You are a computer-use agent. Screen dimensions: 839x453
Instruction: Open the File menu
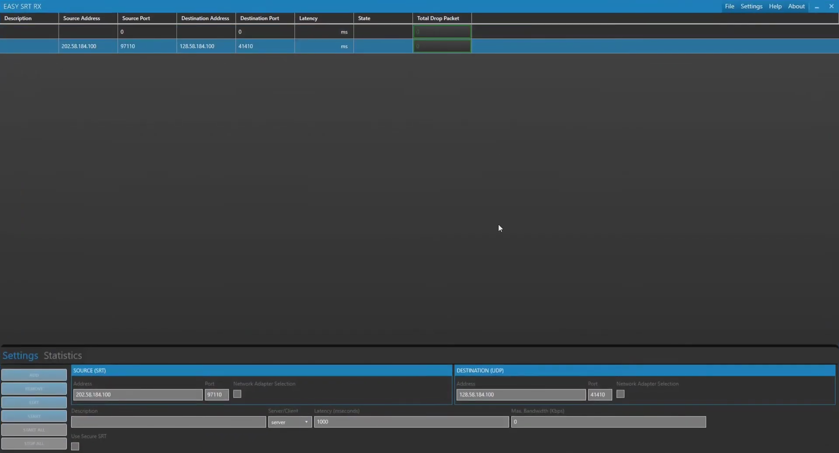point(729,6)
